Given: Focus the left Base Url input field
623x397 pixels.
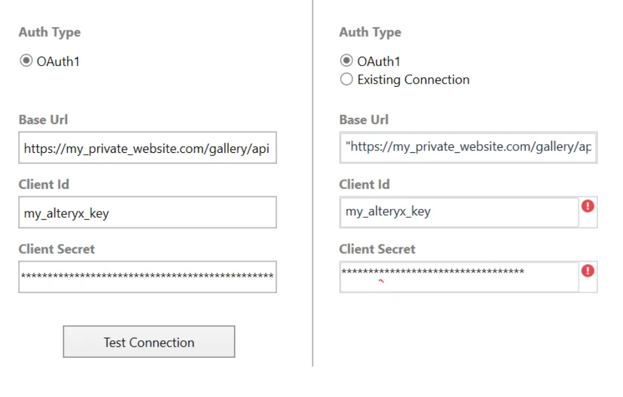Looking at the screenshot, I should [147, 148].
